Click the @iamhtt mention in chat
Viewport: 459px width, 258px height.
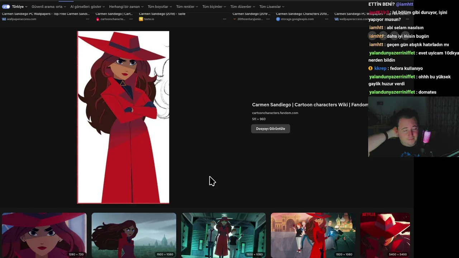pos(404,4)
